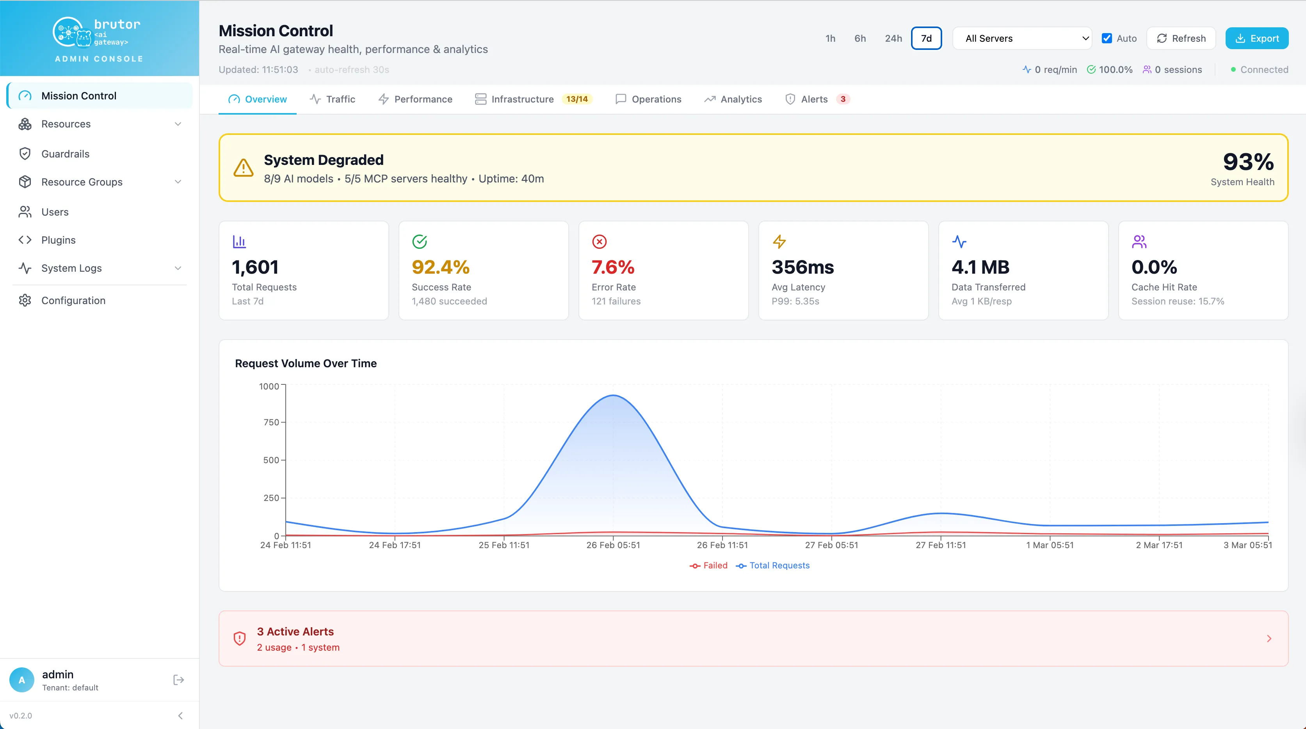Click the Refresh button
The width and height of the screenshot is (1306, 729).
coord(1181,39)
